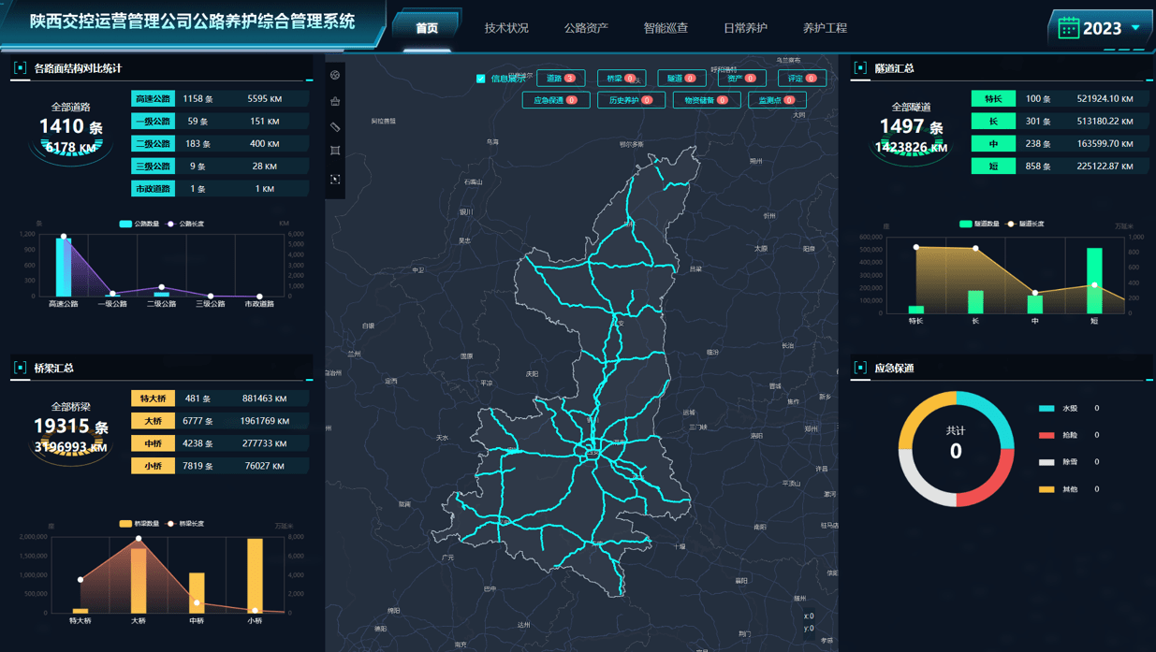Activate the box selection cursor tool
This screenshot has width=1156, height=652.
pos(335,179)
